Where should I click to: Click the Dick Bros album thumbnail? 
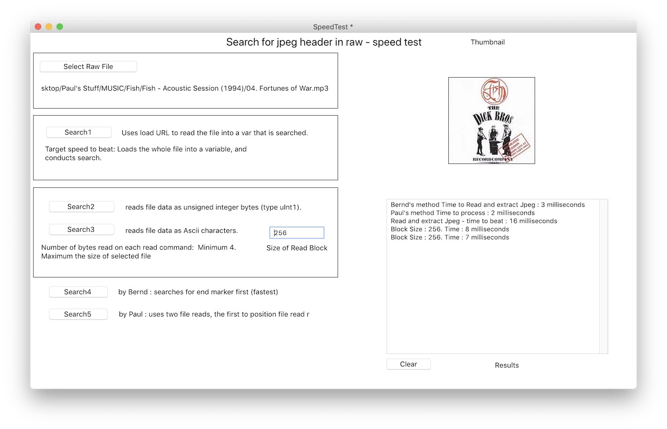491,121
